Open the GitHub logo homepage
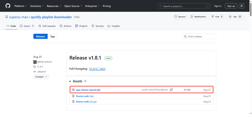 tap(8, 6)
